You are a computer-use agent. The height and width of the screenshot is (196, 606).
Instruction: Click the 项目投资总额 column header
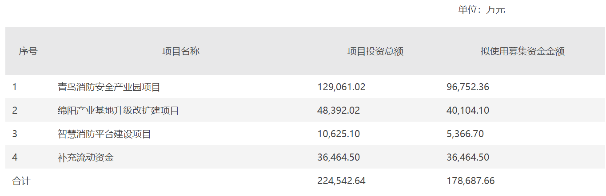click(x=375, y=51)
